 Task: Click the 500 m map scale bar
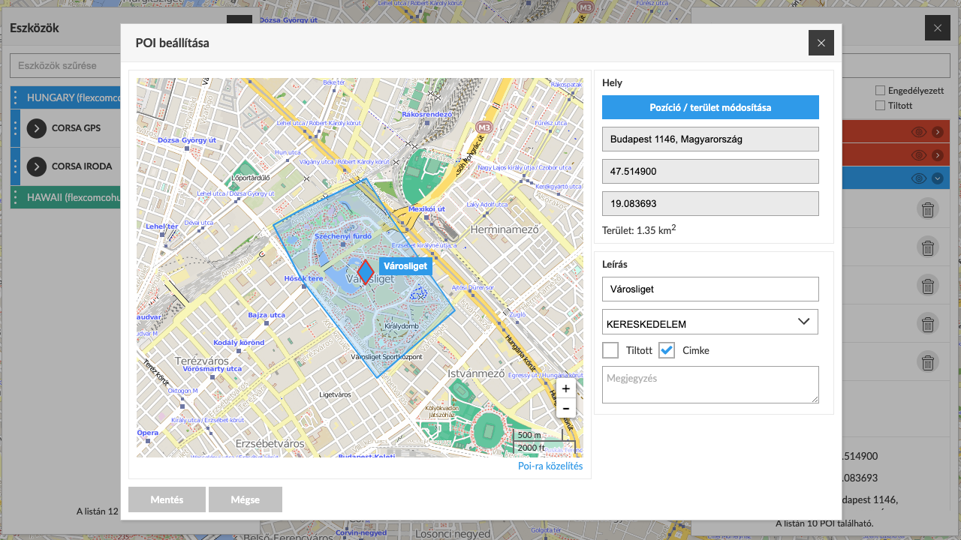click(538, 436)
